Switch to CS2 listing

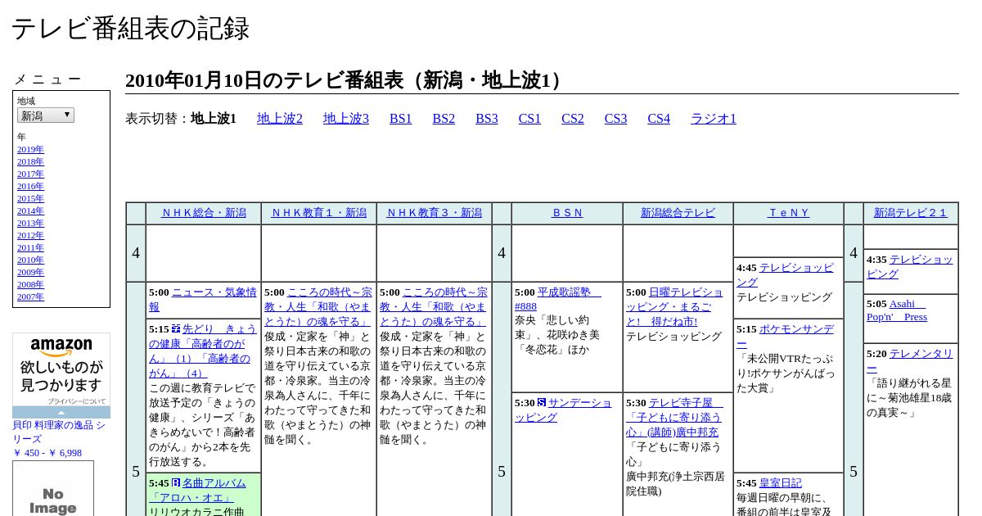tap(573, 119)
